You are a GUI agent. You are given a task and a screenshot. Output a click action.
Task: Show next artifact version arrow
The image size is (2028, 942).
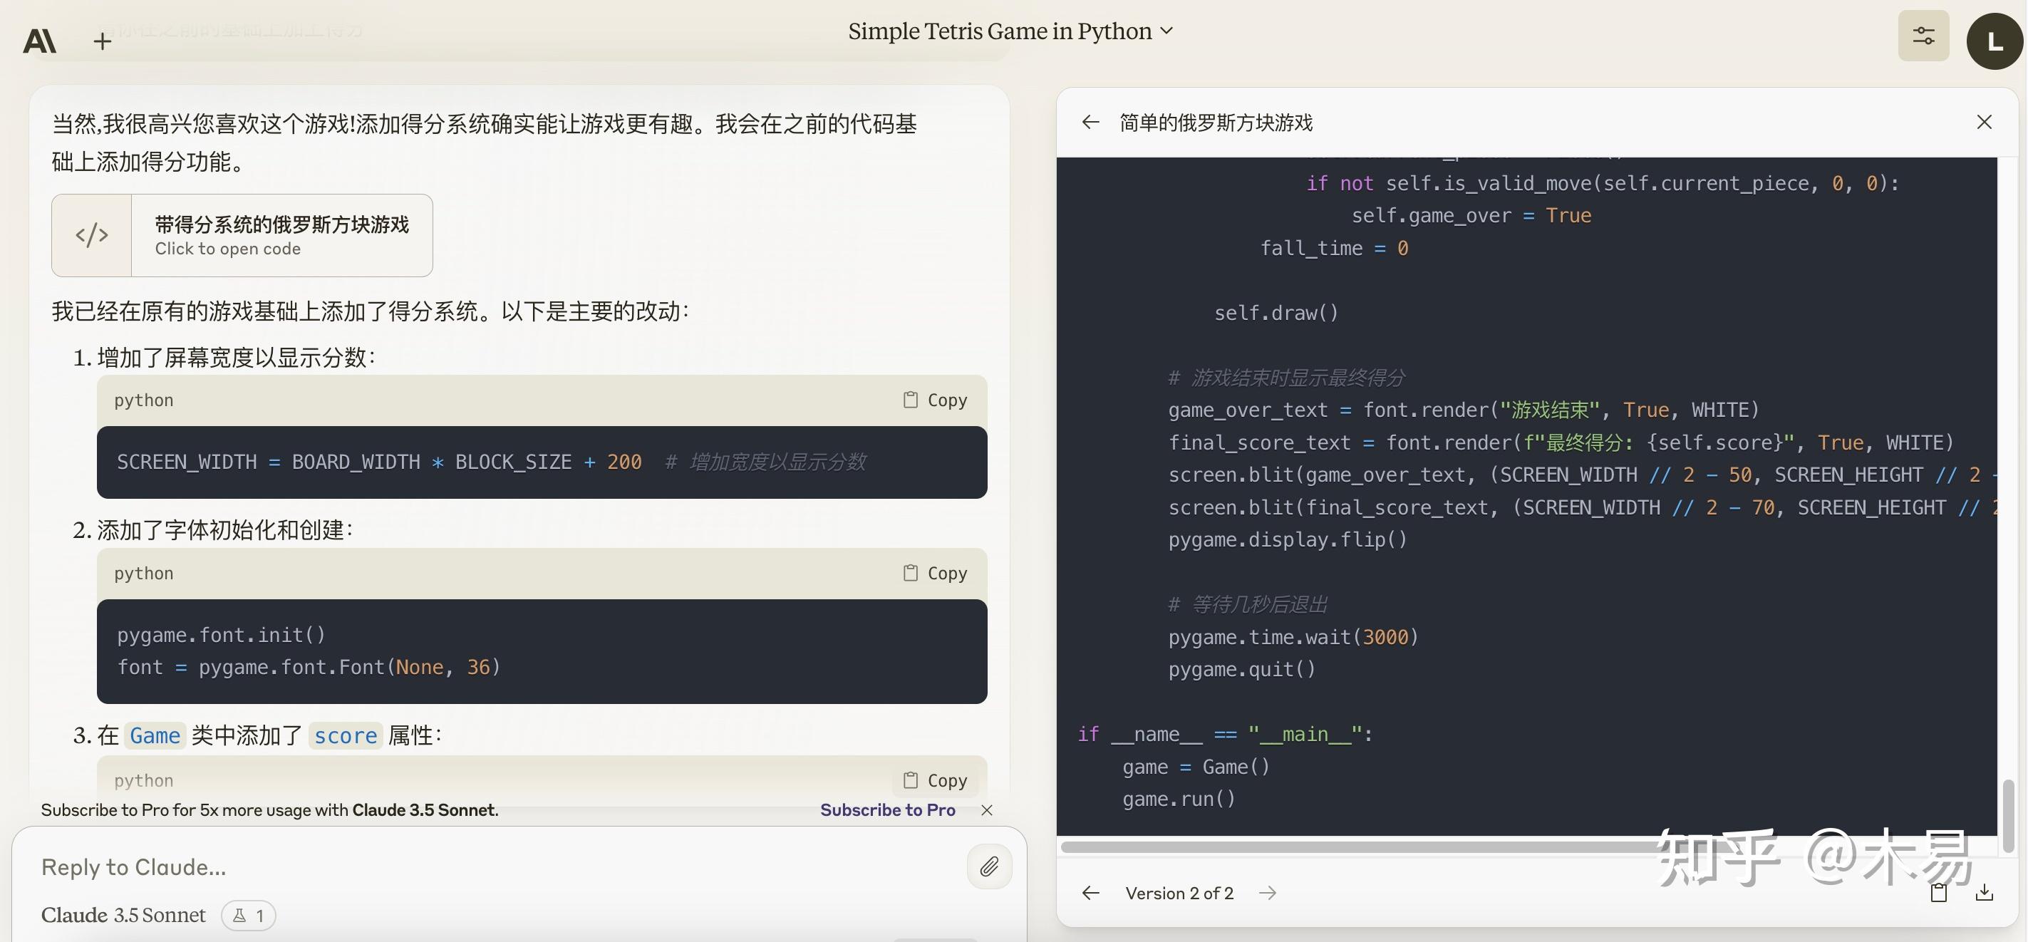(x=1268, y=894)
